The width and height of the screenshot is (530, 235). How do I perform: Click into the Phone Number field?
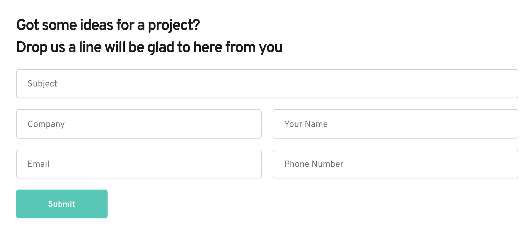click(395, 164)
